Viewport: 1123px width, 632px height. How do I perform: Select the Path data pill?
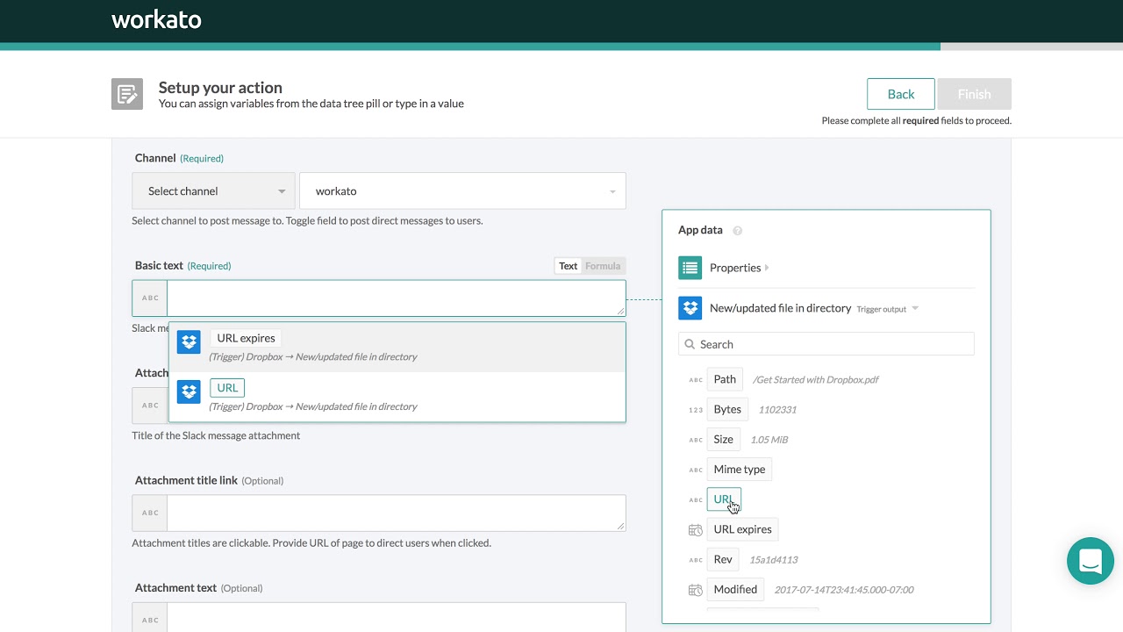pos(725,379)
